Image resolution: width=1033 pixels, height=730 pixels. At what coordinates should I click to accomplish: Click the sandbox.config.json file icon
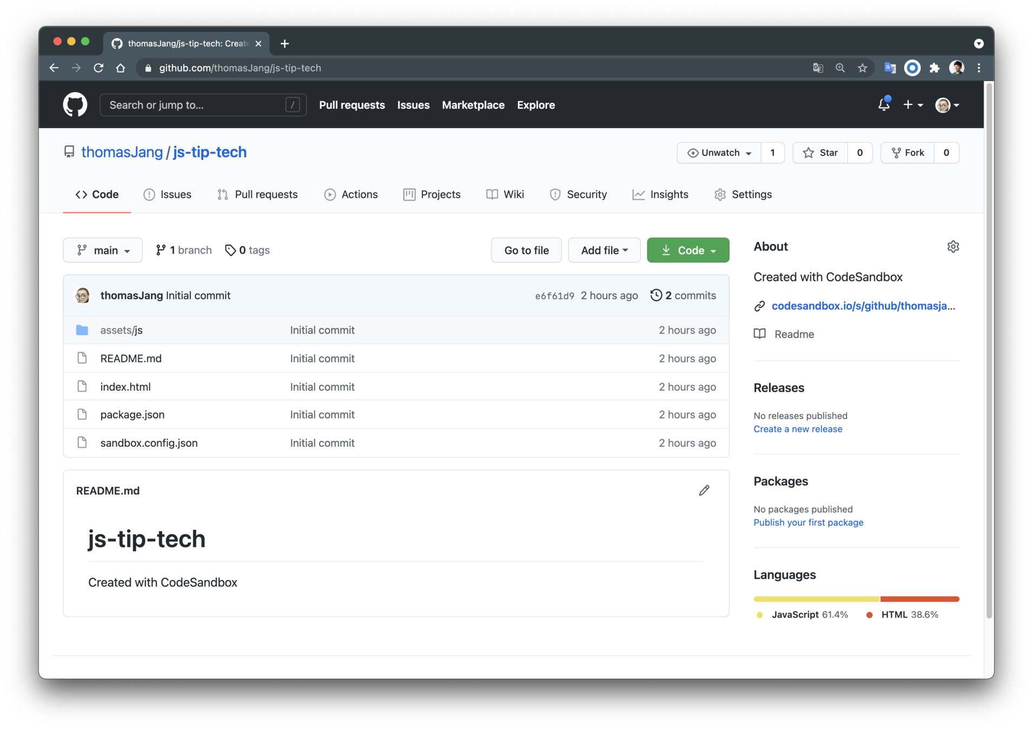(82, 442)
